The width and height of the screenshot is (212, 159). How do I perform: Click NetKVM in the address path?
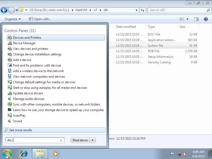tap(81, 10)
